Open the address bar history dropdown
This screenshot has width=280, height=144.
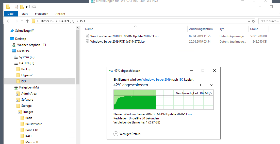[249, 21]
